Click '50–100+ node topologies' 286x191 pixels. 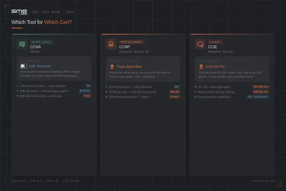[214, 87]
